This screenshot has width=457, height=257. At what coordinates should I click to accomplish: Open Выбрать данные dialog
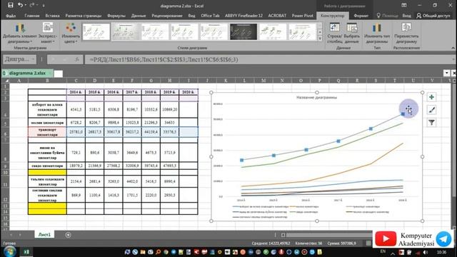click(x=351, y=34)
